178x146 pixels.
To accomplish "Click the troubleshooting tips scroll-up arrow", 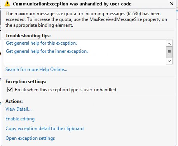I will [169, 44].
